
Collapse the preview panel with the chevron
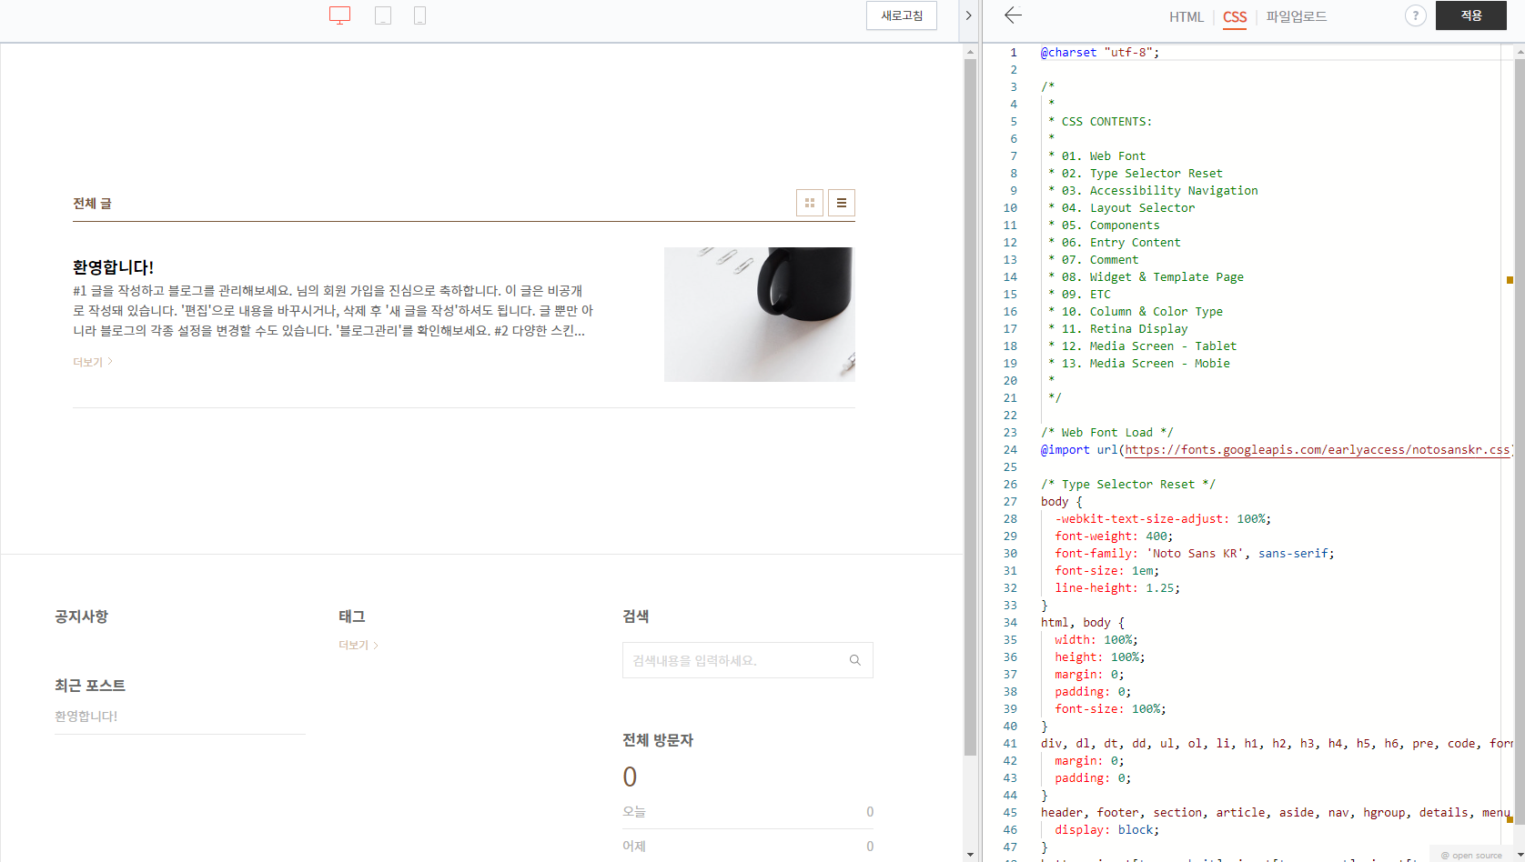click(968, 15)
